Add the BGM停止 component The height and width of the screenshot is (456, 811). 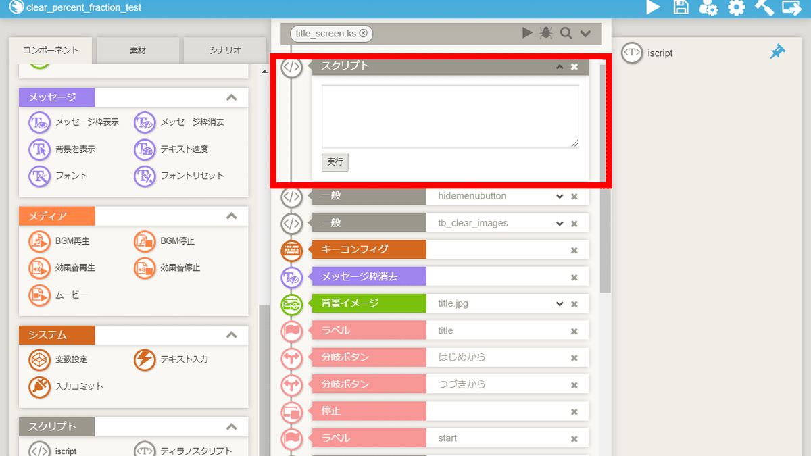(x=164, y=240)
